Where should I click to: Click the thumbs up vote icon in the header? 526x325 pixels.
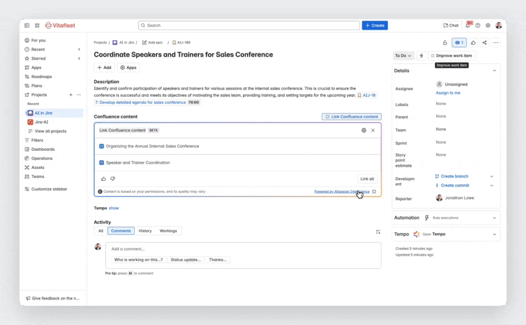473,43
